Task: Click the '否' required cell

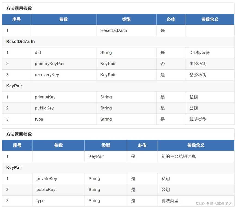Action: pyautogui.click(x=163, y=64)
